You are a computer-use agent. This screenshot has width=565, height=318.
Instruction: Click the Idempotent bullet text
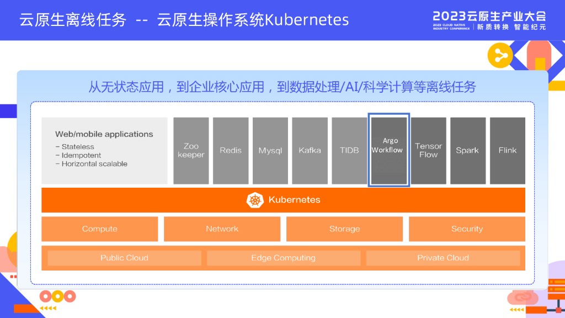pyautogui.click(x=81, y=155)
